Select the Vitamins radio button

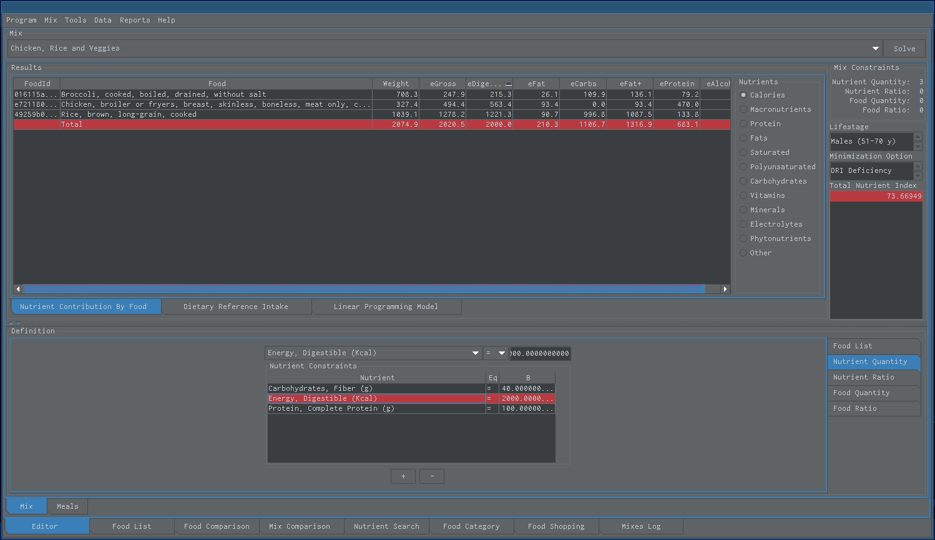[x=743, y=195]
